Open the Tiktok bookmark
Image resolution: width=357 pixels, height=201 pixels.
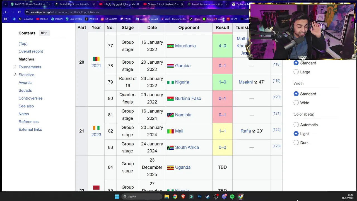click(195, 19)
